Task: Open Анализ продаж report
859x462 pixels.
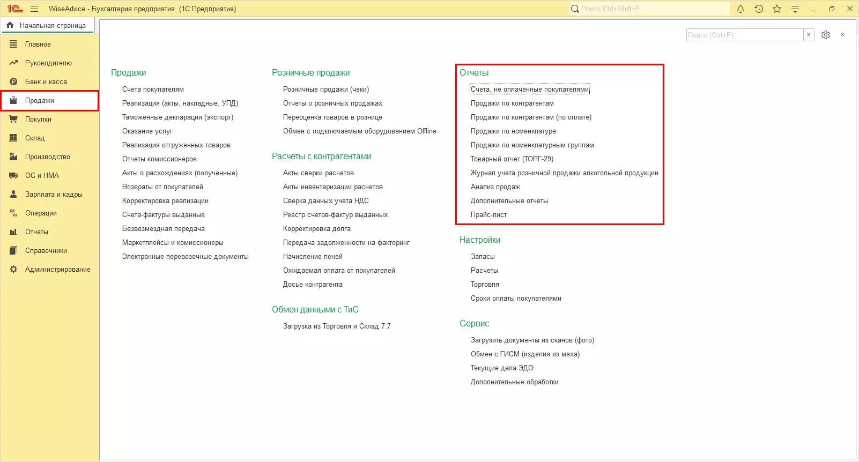Action: coord(495,187)
